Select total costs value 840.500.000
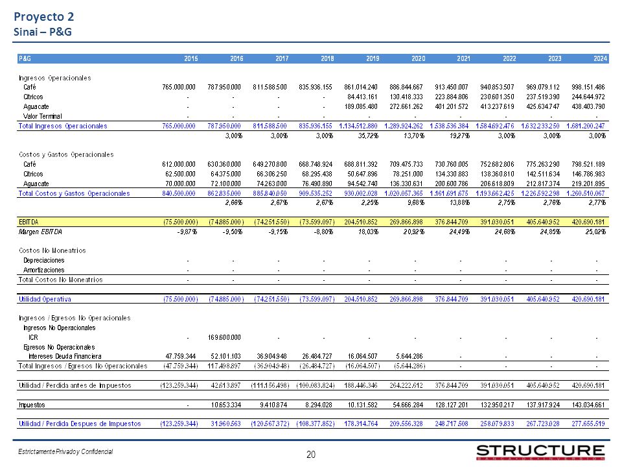Viewport: 622px width, 467px height. coord(179,193)
